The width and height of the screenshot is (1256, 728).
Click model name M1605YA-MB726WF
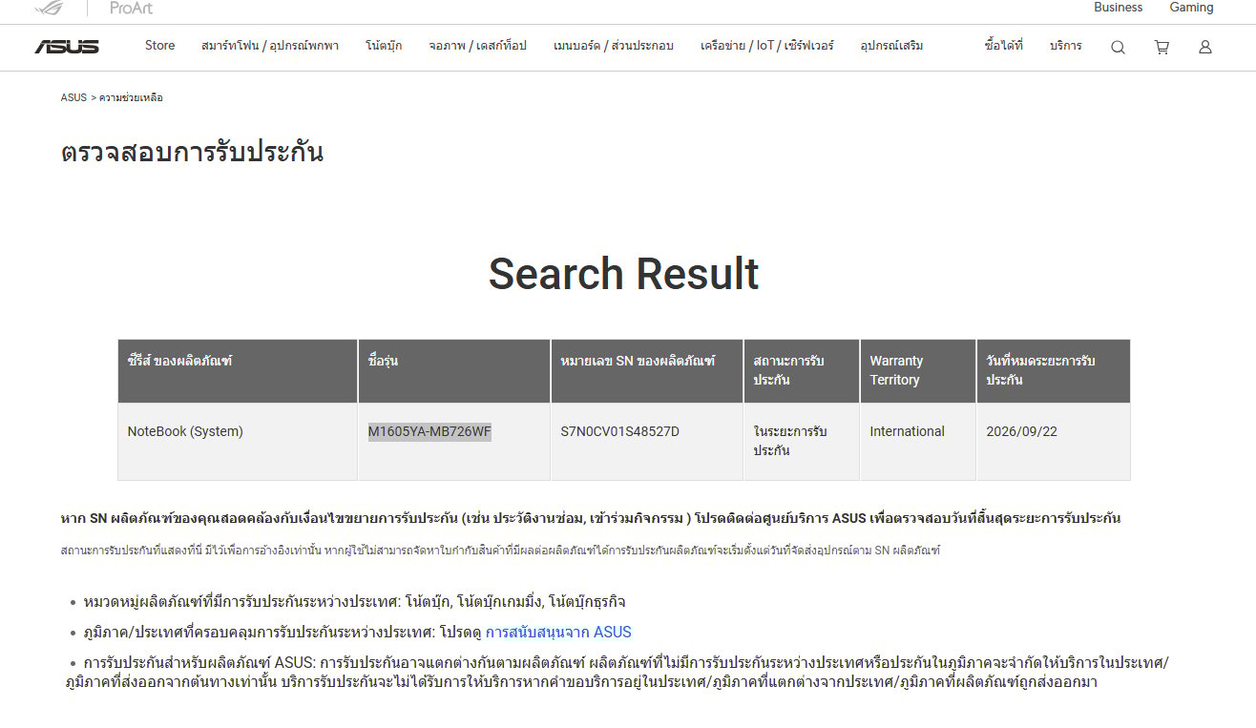pyautogui.click(x=429, y=431)
